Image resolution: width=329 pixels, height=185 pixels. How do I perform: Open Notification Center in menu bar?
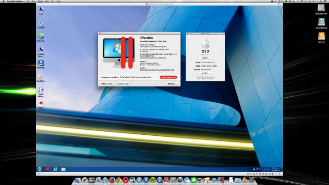point(325,1)
